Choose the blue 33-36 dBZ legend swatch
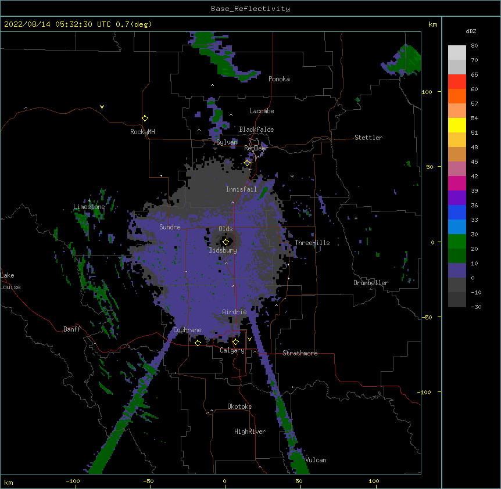This screenshot has width=501, height=489. [x=457, y=212]
